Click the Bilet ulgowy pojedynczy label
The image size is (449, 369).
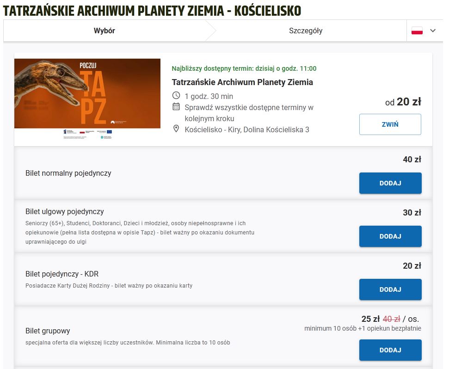click(64, 212)
